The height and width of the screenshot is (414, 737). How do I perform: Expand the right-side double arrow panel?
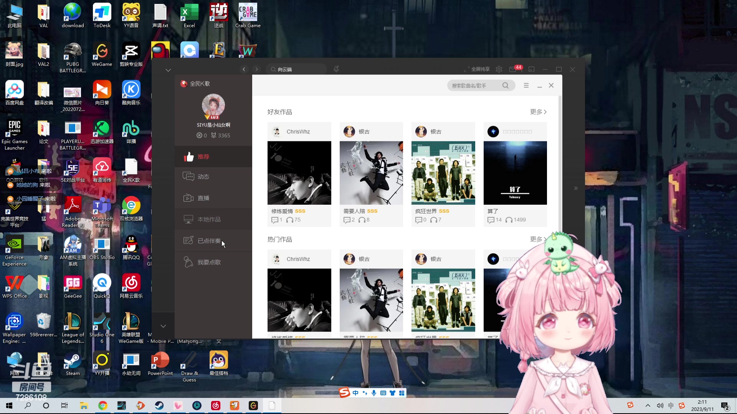[x=576, y=188]
